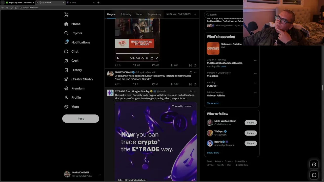Open Chat in the left sidebar
324x182 pixels.
71,52
